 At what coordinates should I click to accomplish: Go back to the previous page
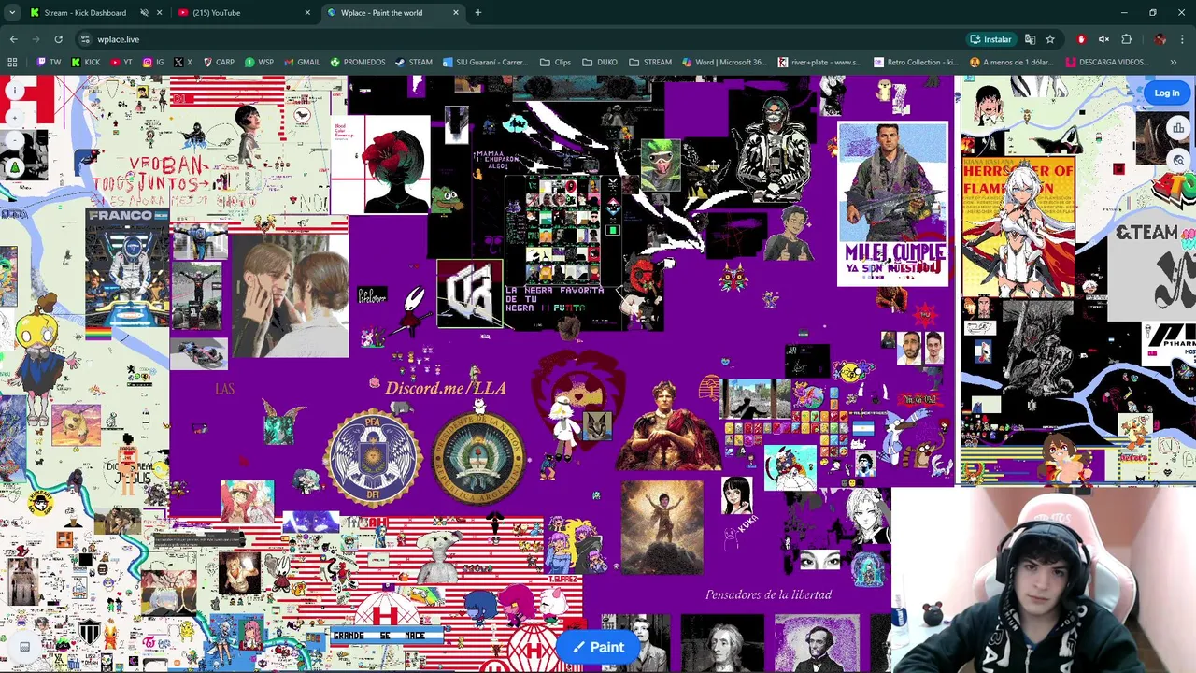[14, 39]
